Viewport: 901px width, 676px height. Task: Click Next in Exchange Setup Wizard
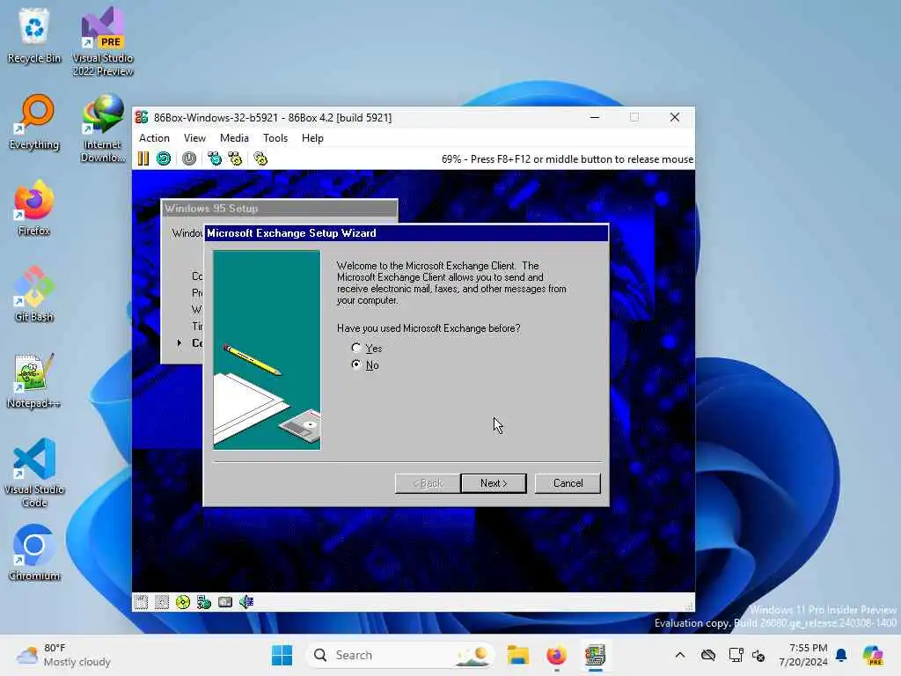494,483
